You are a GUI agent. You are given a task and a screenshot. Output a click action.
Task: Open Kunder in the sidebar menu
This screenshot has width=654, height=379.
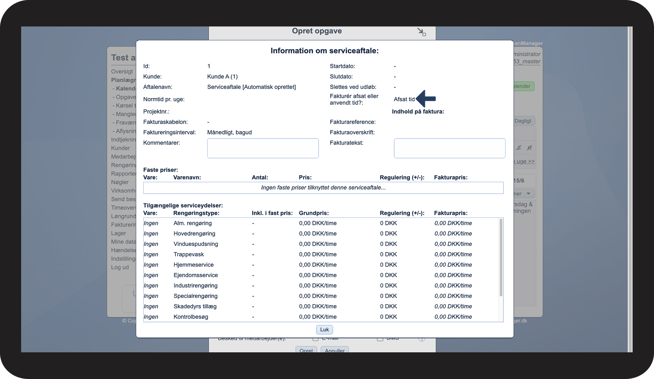click(x=121, y=148)
